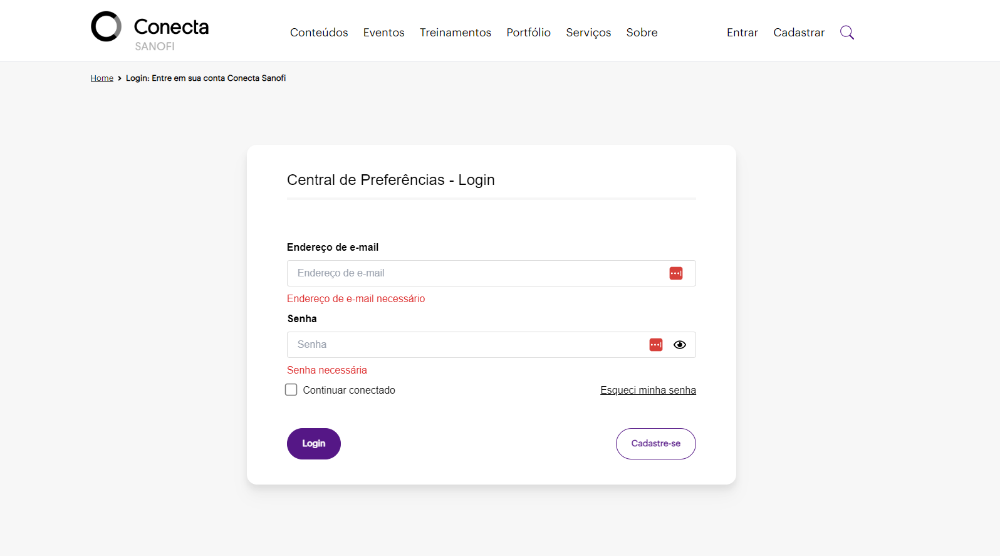Click Entrar in the header
Image resolution: width=1000 pixels, height=556 pixels.
tap(742, 33)
